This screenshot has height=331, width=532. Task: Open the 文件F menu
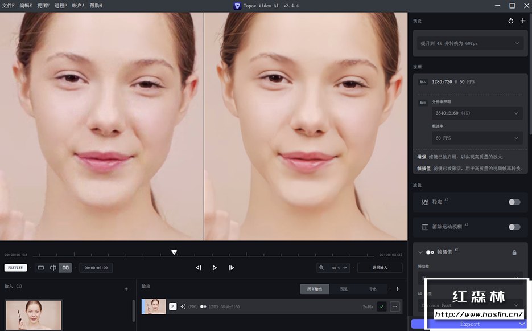coord(8,6)
